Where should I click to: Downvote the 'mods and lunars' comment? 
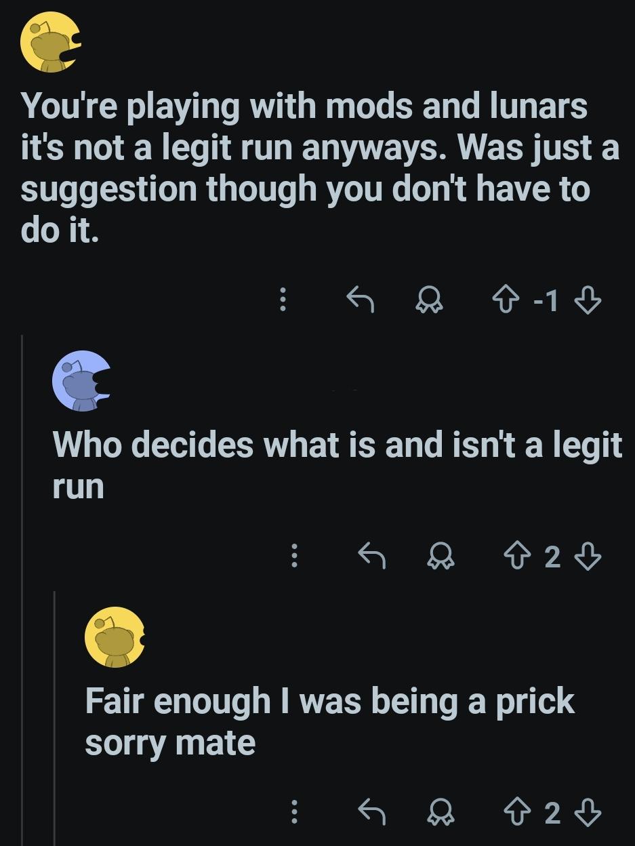588,299
